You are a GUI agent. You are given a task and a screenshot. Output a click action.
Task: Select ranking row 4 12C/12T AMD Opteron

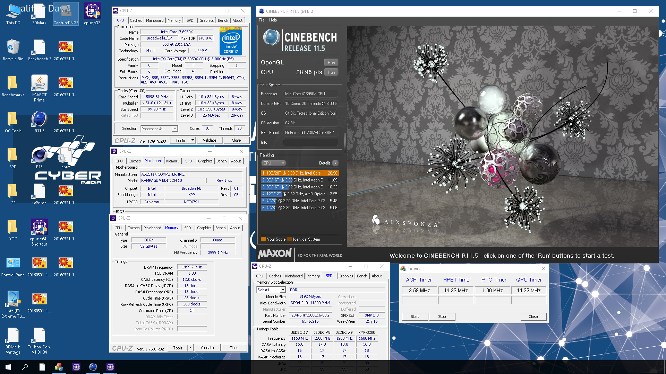click(x=300, y=194)
